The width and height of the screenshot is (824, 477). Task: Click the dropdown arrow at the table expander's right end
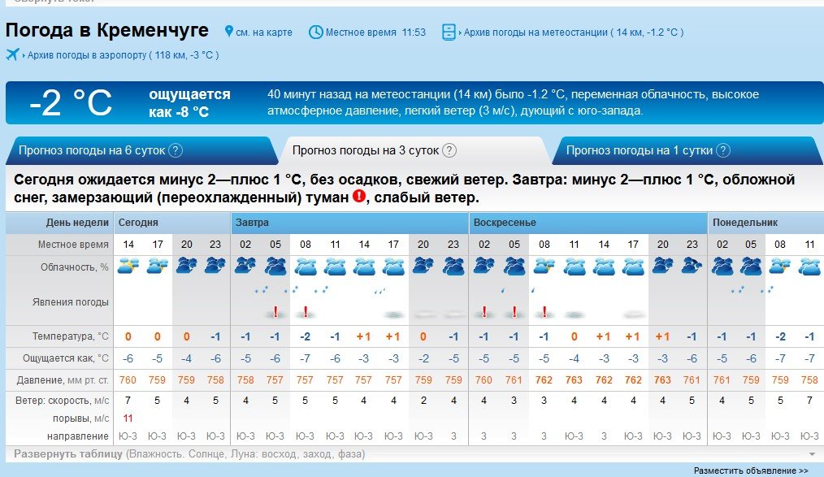[x=811, y=454]
